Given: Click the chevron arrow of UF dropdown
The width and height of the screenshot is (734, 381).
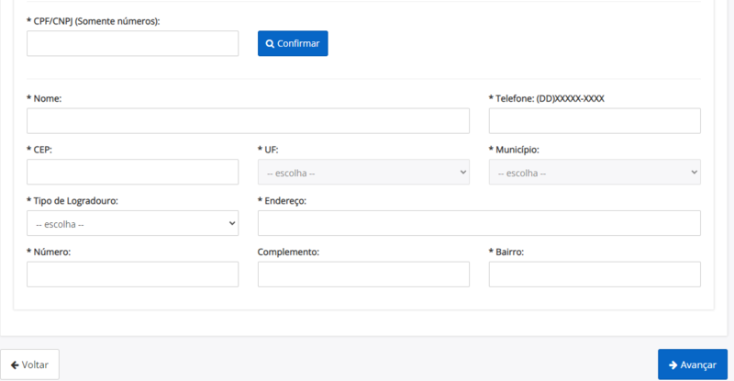Looking at the screenshot, I should click(463, 172).
